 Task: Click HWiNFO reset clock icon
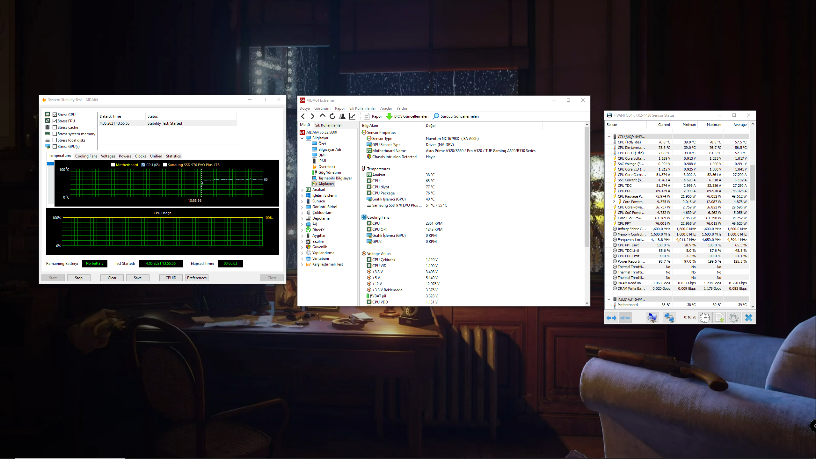pyautogui.click(x=704, y=318)
